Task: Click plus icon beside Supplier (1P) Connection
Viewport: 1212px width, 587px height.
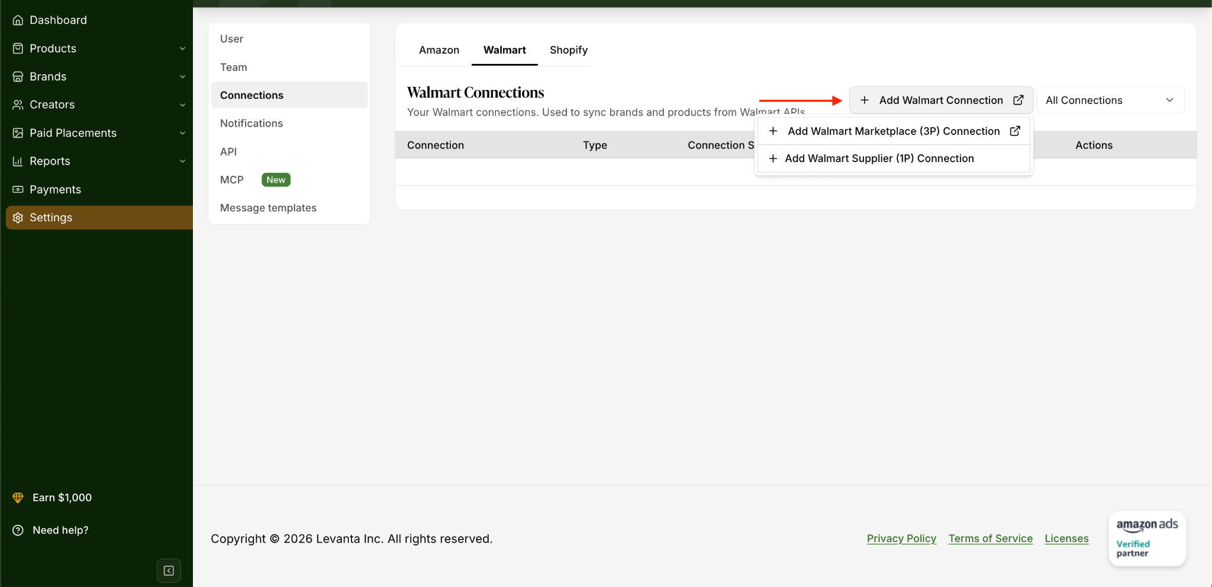Action: (773, 158)
